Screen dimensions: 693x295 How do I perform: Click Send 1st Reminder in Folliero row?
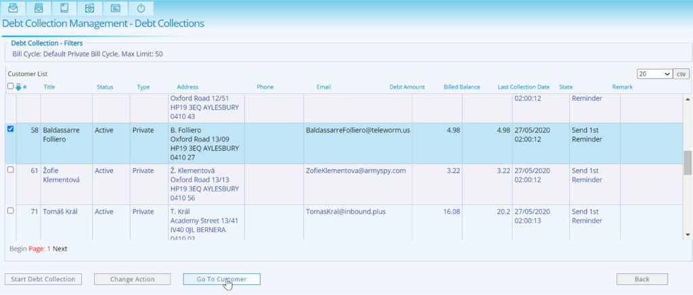pos(587,135)
